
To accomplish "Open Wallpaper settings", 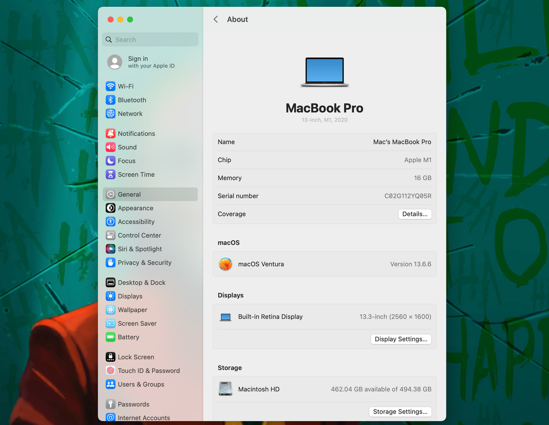I will pos(132,310).
